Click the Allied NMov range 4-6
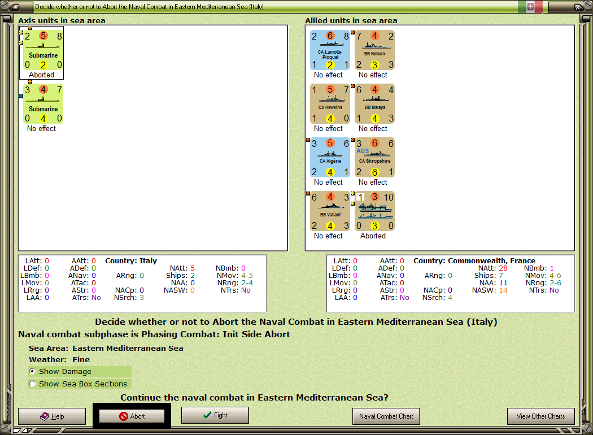This screenshot has width=593, height=435. (555, 276)
